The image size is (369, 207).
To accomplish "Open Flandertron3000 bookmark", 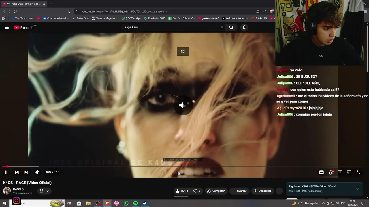I will tap(155, 18).
